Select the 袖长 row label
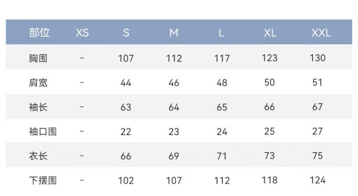This screenshot has width=358, height=196. point(38,107)
